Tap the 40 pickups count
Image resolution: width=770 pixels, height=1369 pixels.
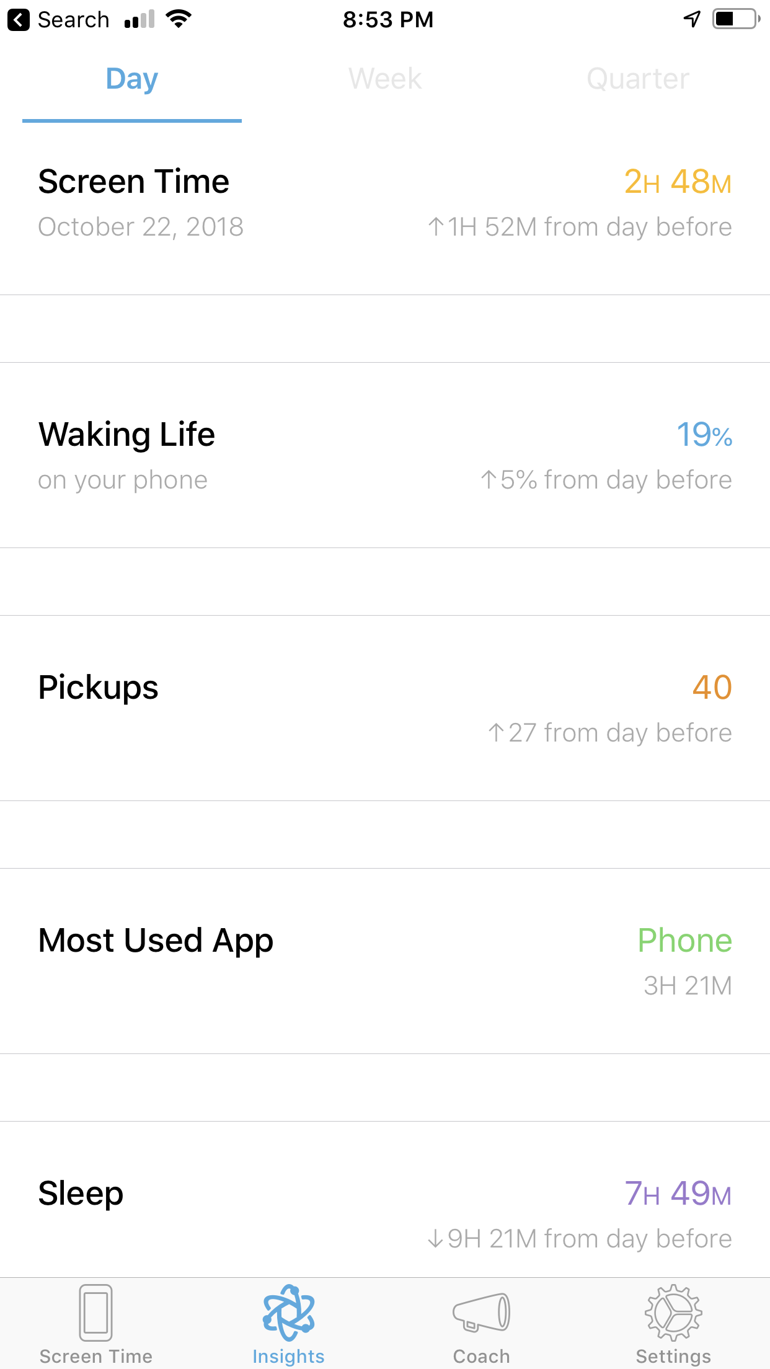pos(712,688)
